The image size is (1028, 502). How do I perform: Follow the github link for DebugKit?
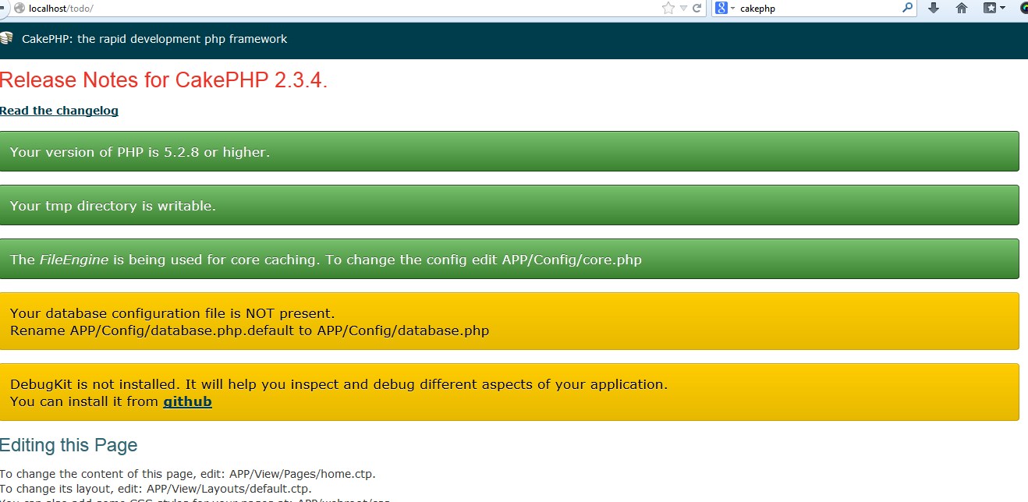click(x=187, y=401)
